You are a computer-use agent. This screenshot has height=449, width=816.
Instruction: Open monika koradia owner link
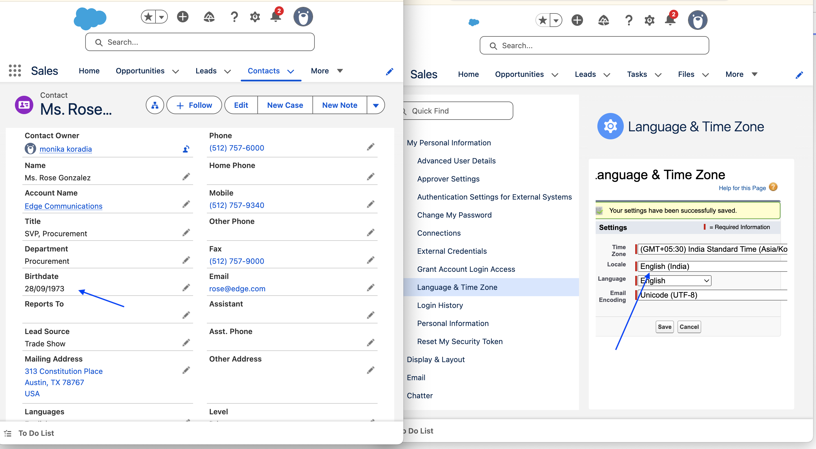[x=66, y=149]
